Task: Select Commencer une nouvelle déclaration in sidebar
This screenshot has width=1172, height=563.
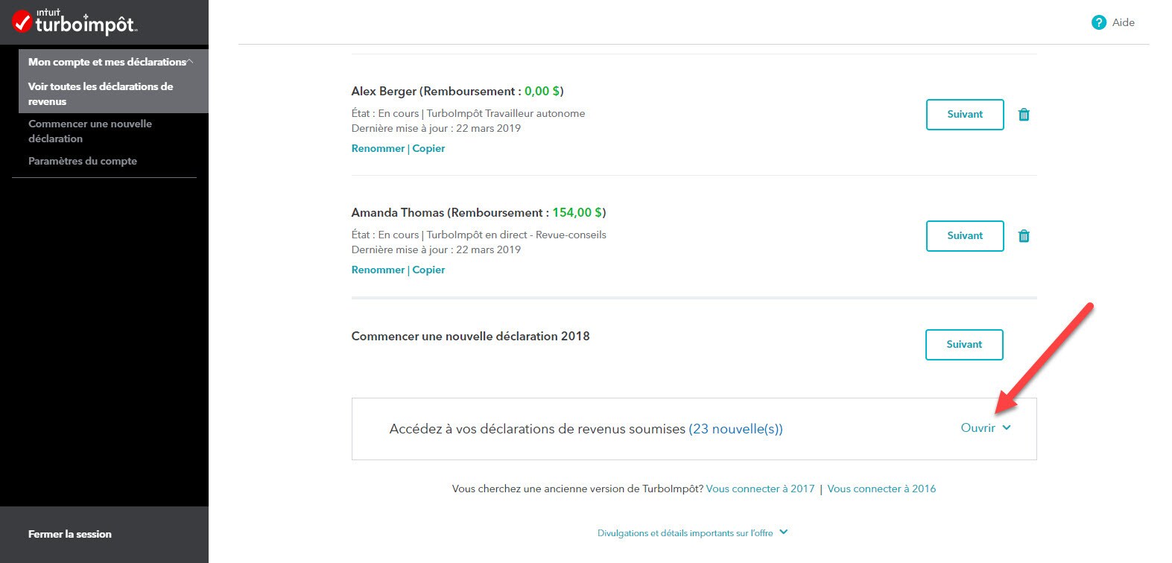Action: click(x=90, y=131)
